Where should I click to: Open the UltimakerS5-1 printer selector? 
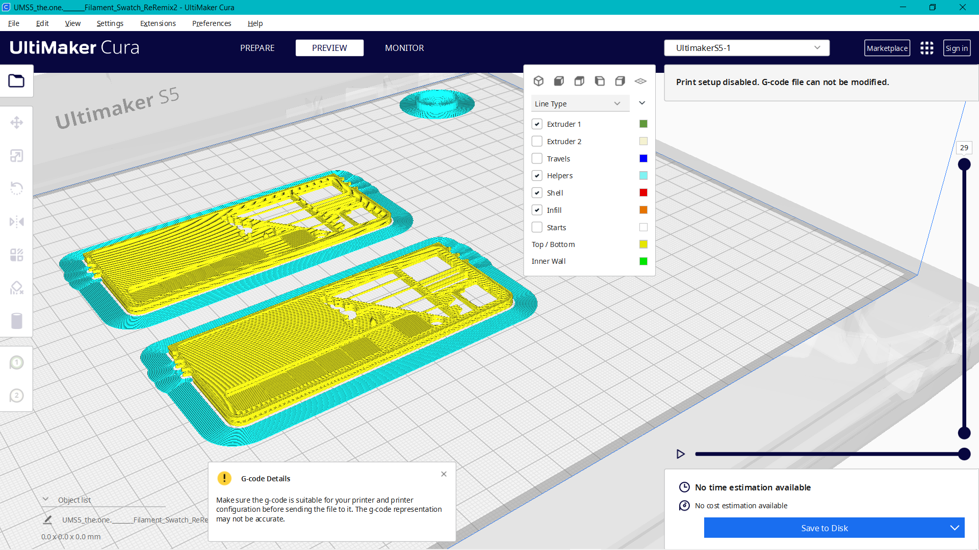pos(746,48)
